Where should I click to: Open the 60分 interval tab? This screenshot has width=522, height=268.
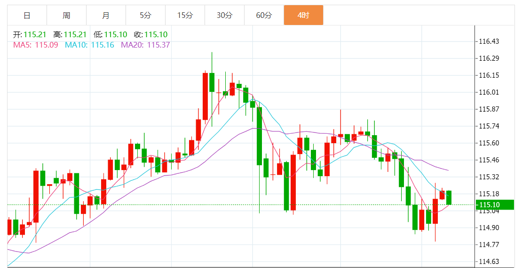point(264,16)
